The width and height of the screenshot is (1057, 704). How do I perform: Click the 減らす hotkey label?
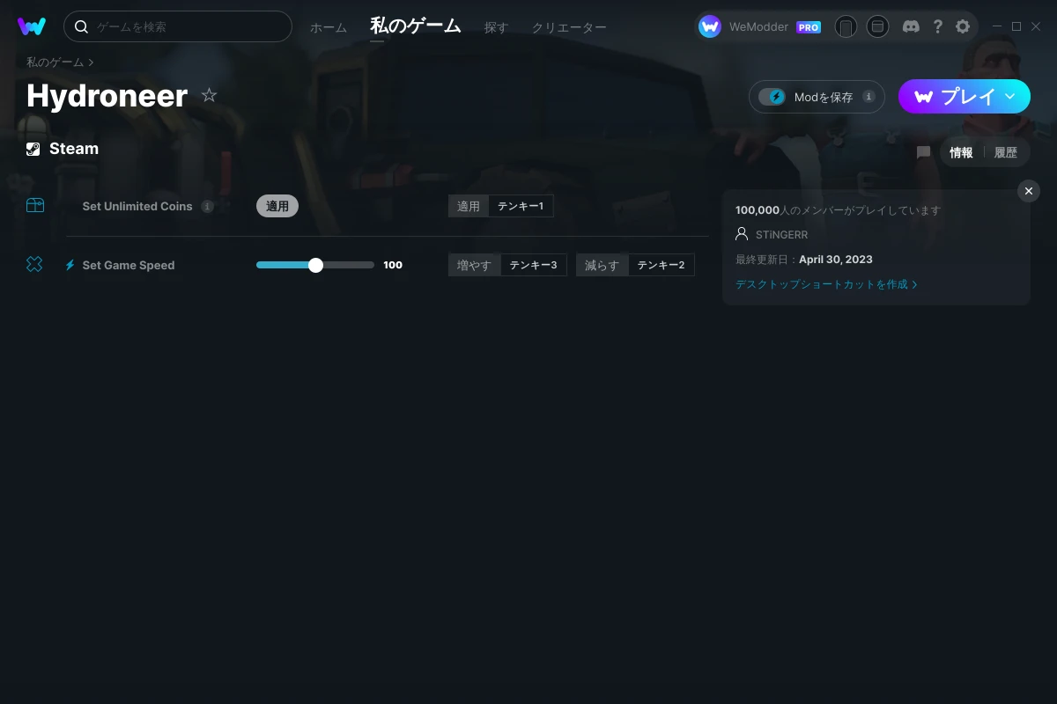tap(602, 265)
